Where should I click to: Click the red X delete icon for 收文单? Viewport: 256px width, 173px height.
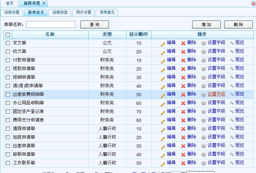183,52
